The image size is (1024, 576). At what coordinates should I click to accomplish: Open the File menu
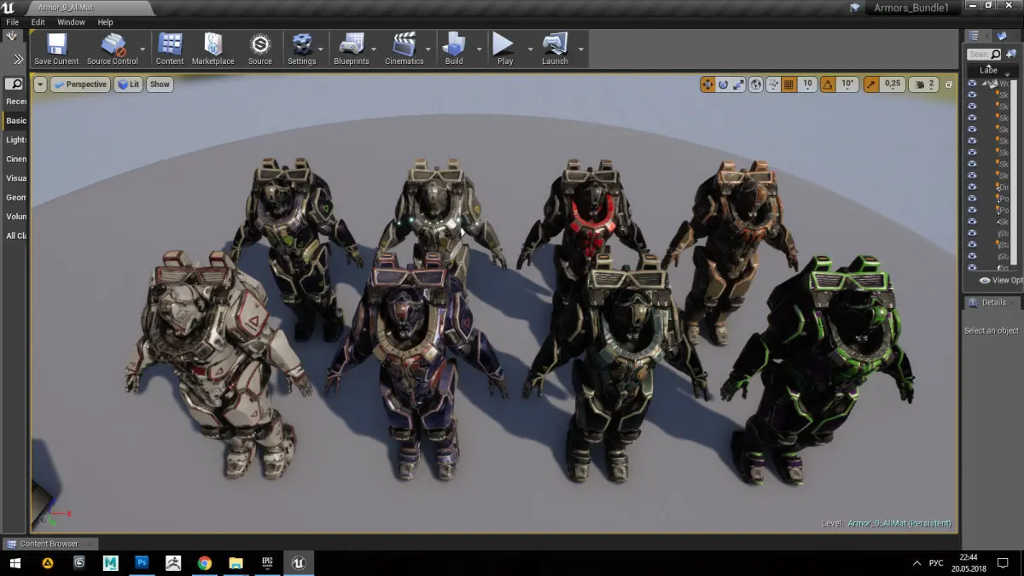tap(13, 22)
